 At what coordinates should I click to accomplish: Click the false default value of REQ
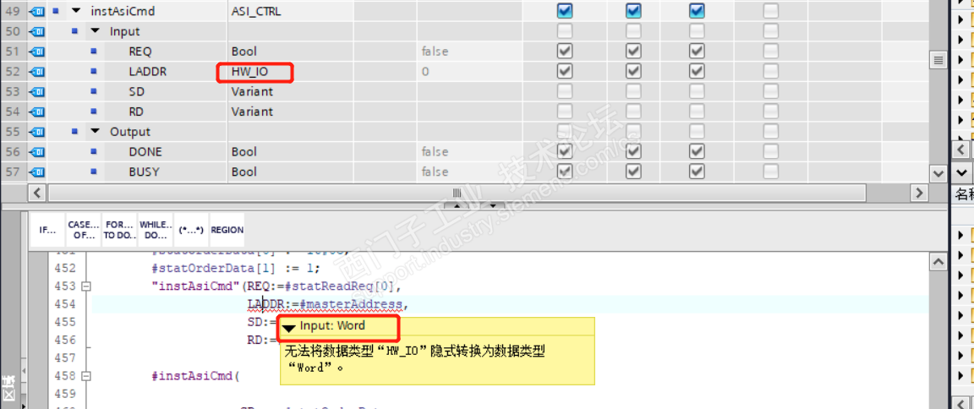[435, 52]
